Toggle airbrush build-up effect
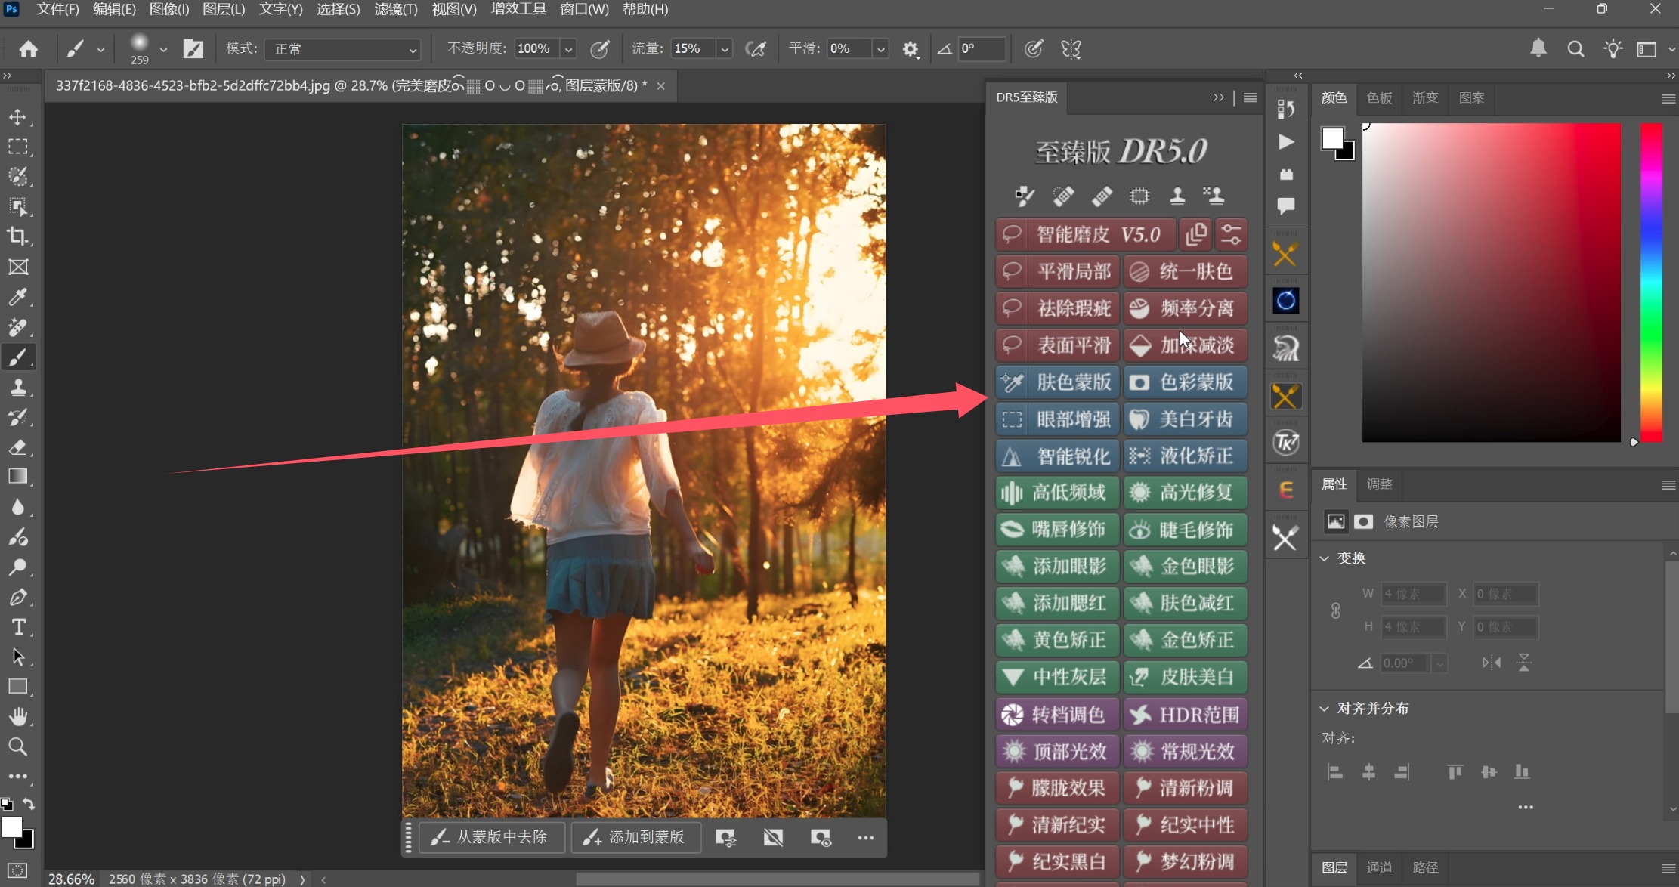The width and height of the screenshot is (1679, 887). pos(756,49)
